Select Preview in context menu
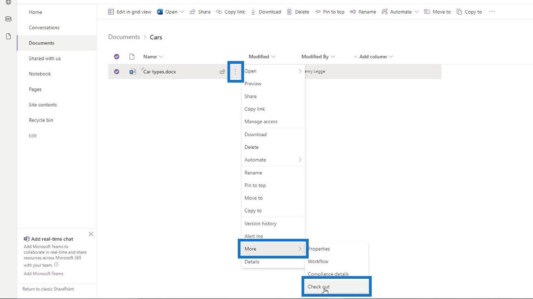This screenshot has height=299, width=533. click(x=273, y=84)
